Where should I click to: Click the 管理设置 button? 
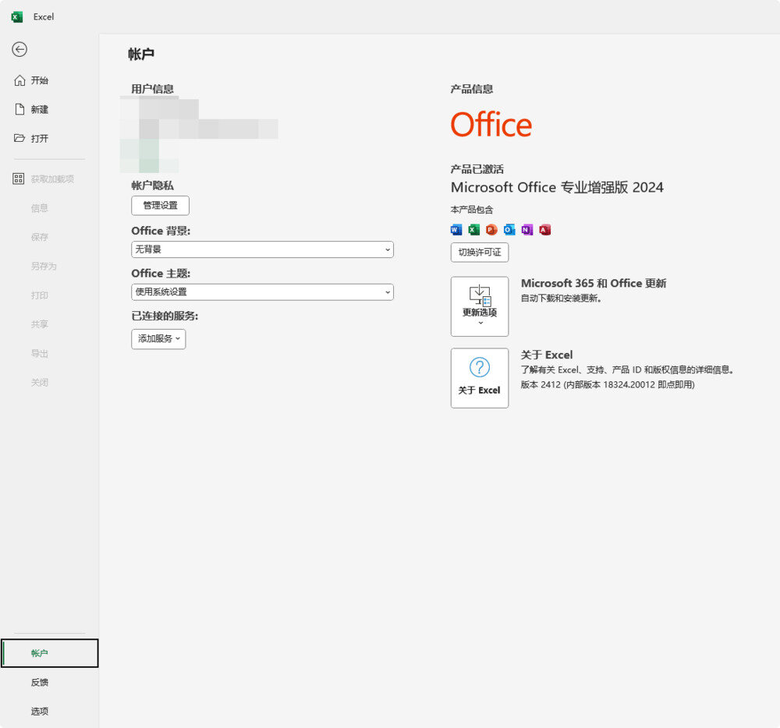point(161,205)
